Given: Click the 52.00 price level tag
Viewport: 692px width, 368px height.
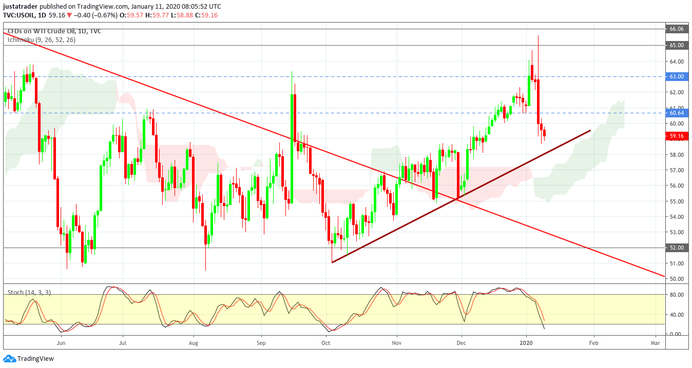Looking at the screenshot, I should pyautogui.click(x=677, y=248).
